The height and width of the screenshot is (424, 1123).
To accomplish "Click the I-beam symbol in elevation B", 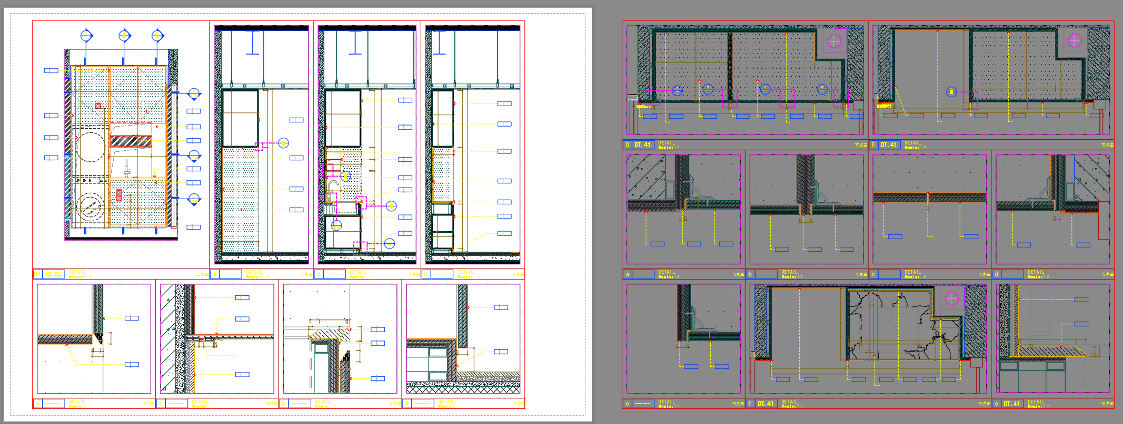I will click(x=355, y=43).
